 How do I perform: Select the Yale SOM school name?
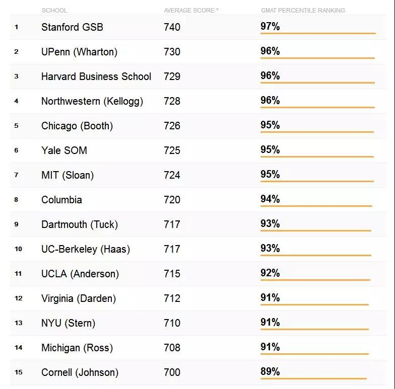pos(64,150)
